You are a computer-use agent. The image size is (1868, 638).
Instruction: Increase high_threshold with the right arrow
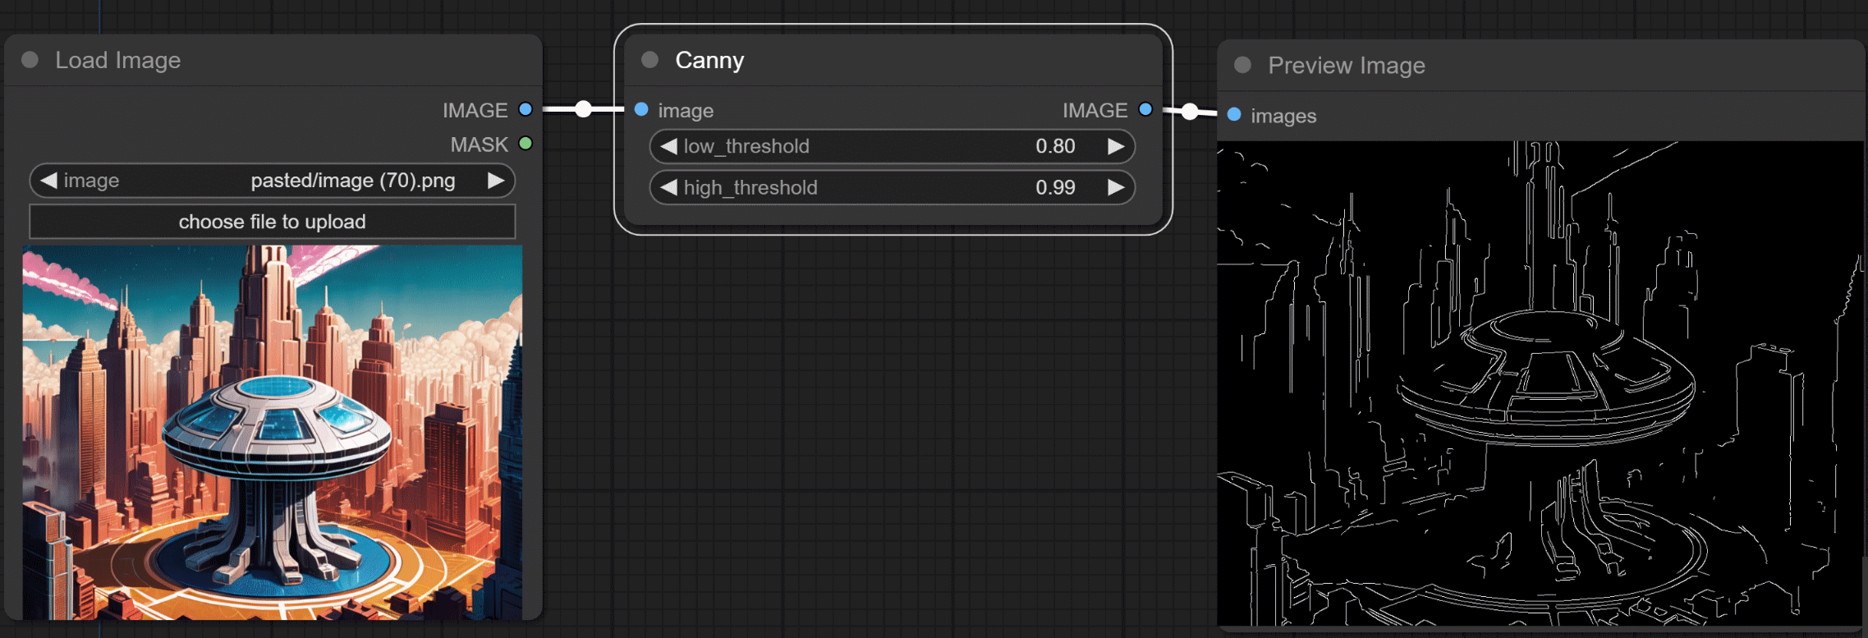[1115, 187]
